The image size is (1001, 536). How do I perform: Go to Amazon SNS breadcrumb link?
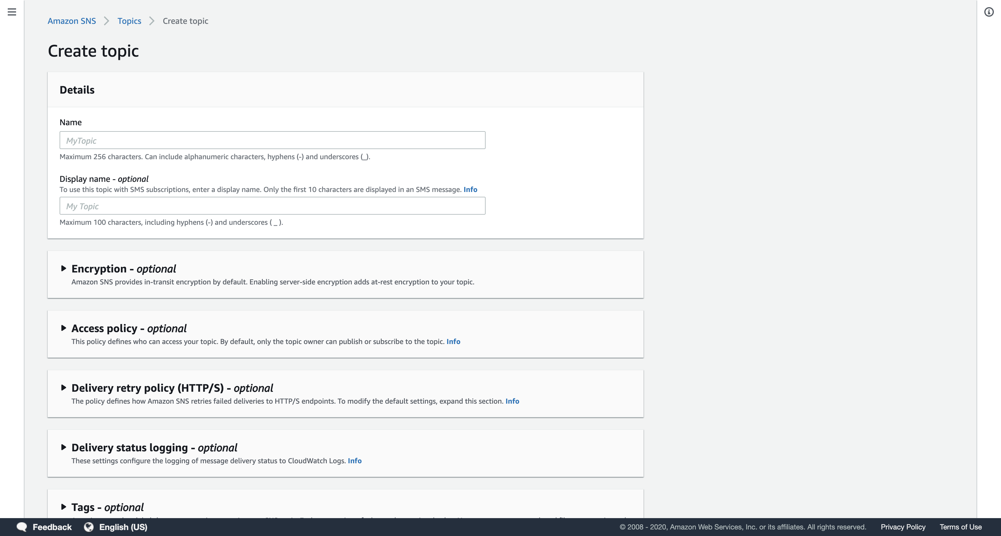[x=71, y=21]
